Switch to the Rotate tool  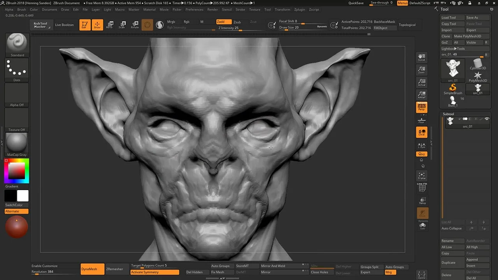(135, 25)
